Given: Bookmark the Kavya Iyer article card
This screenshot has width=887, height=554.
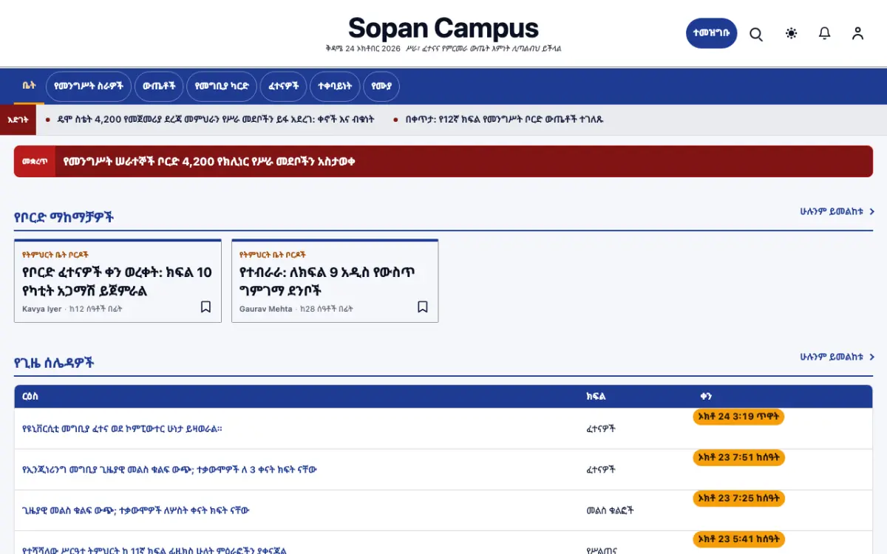Looking at the screenshot, I should tap(205, 307).
